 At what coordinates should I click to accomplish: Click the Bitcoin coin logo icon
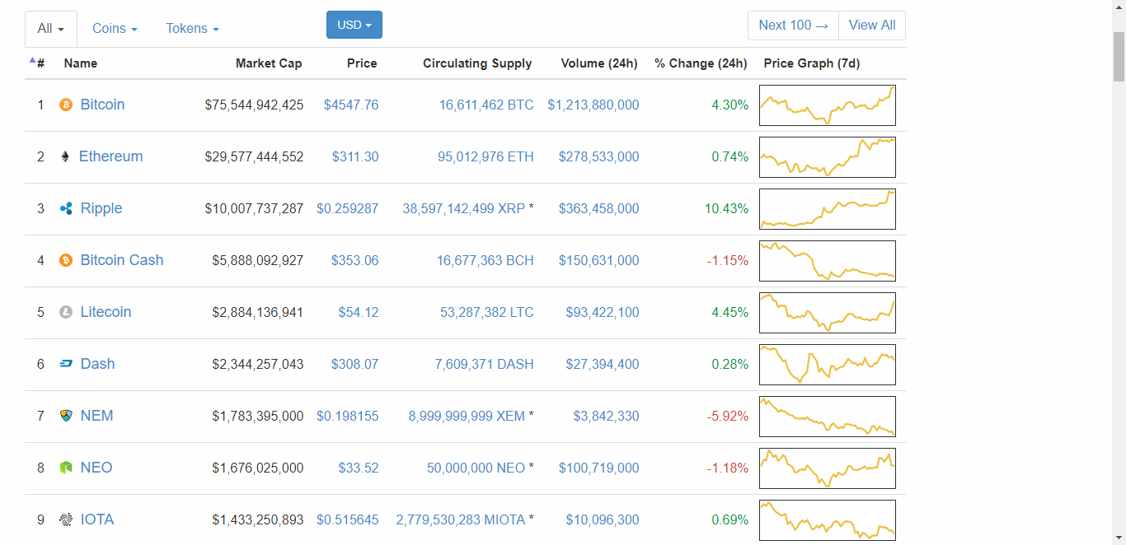point(66,105)
